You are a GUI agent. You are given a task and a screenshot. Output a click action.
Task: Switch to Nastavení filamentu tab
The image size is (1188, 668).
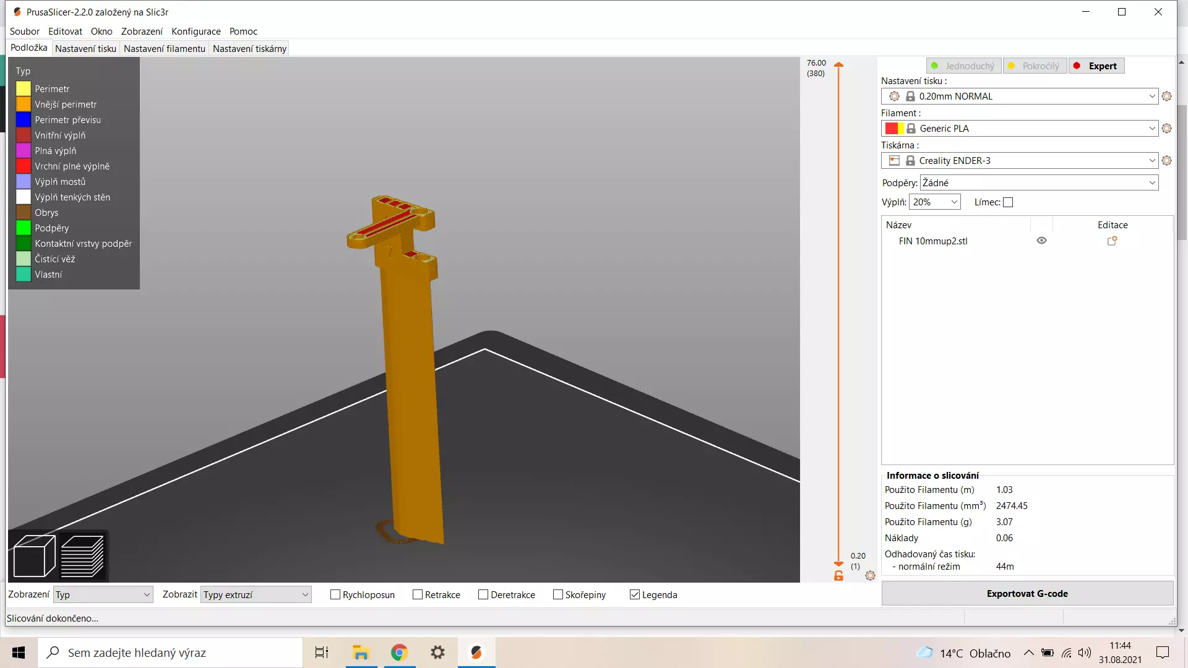click(165, 49)
